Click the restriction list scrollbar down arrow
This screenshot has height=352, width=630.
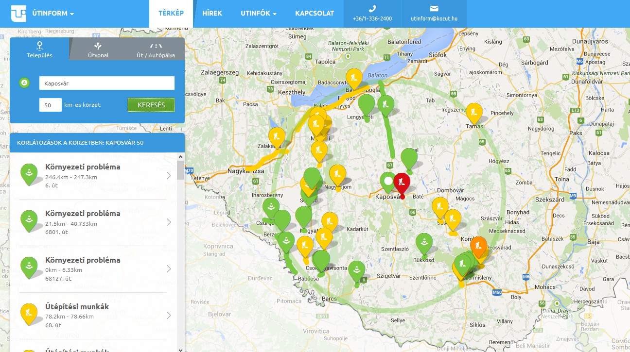tap(181, 349)
